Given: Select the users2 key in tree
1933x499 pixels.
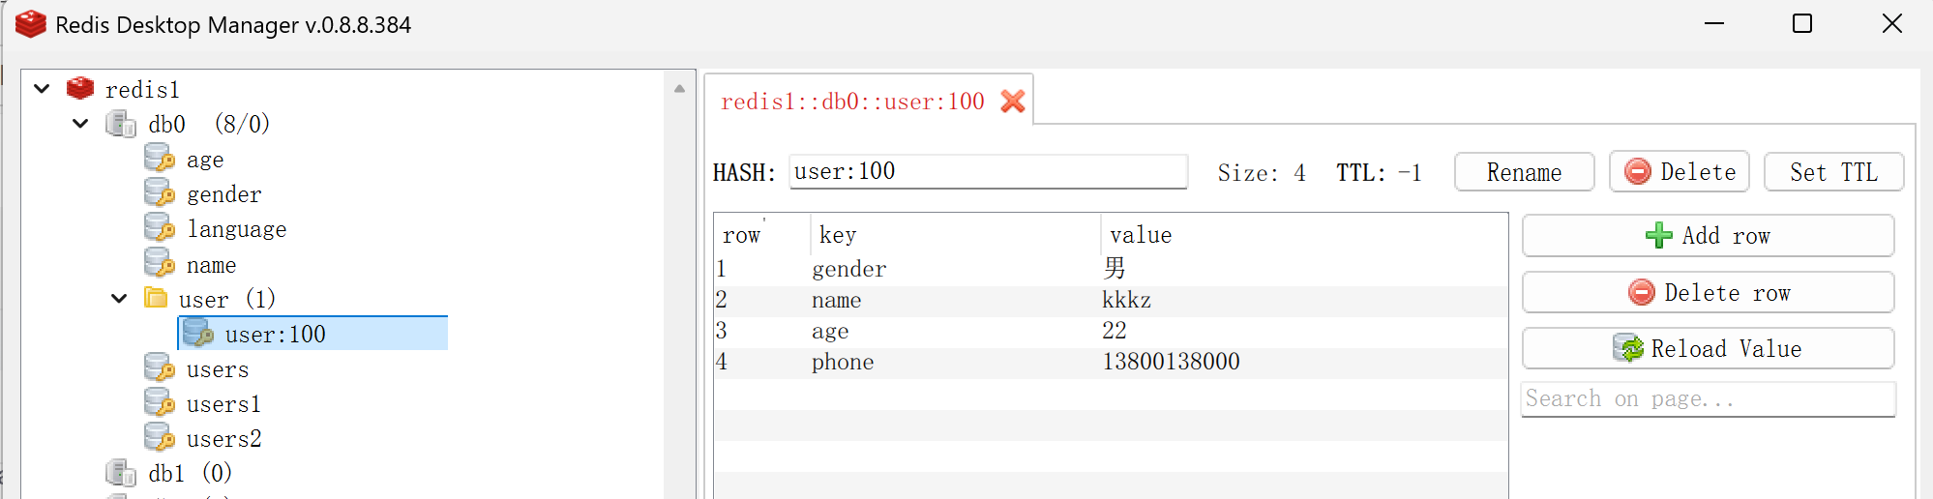Looking at the screenshot, I should point(223,439).
